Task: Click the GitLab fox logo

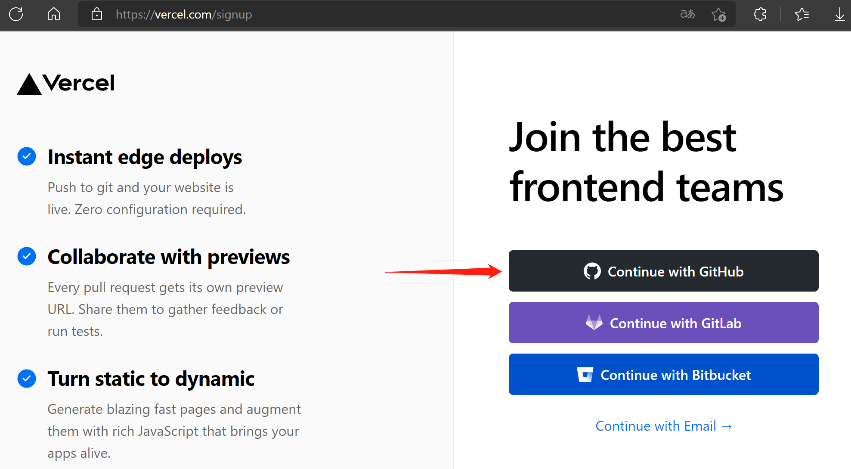Action: (594, 323)
